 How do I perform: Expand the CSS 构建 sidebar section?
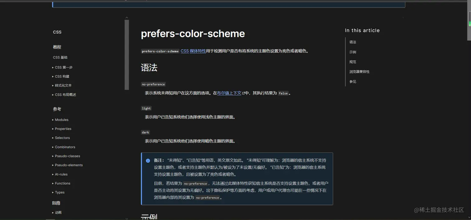61,76
